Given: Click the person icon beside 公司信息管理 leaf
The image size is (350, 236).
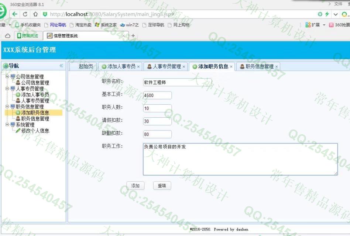Looking at the screenshot, I should [18, 83].
